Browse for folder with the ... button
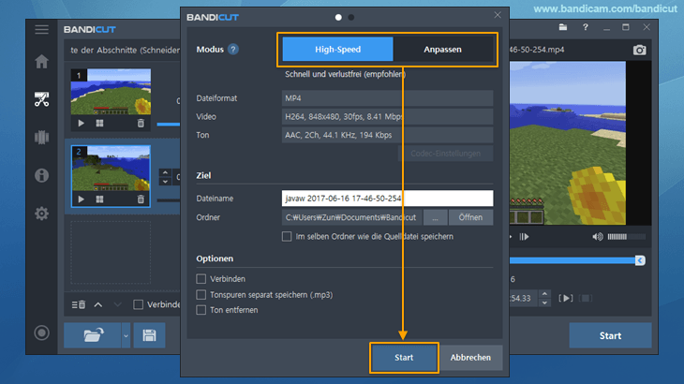684x384 pixels. tap(436, 217)
